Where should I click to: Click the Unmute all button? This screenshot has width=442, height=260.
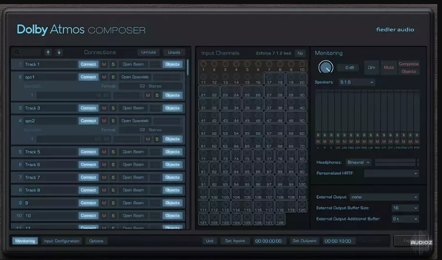(x=149, y=53)
